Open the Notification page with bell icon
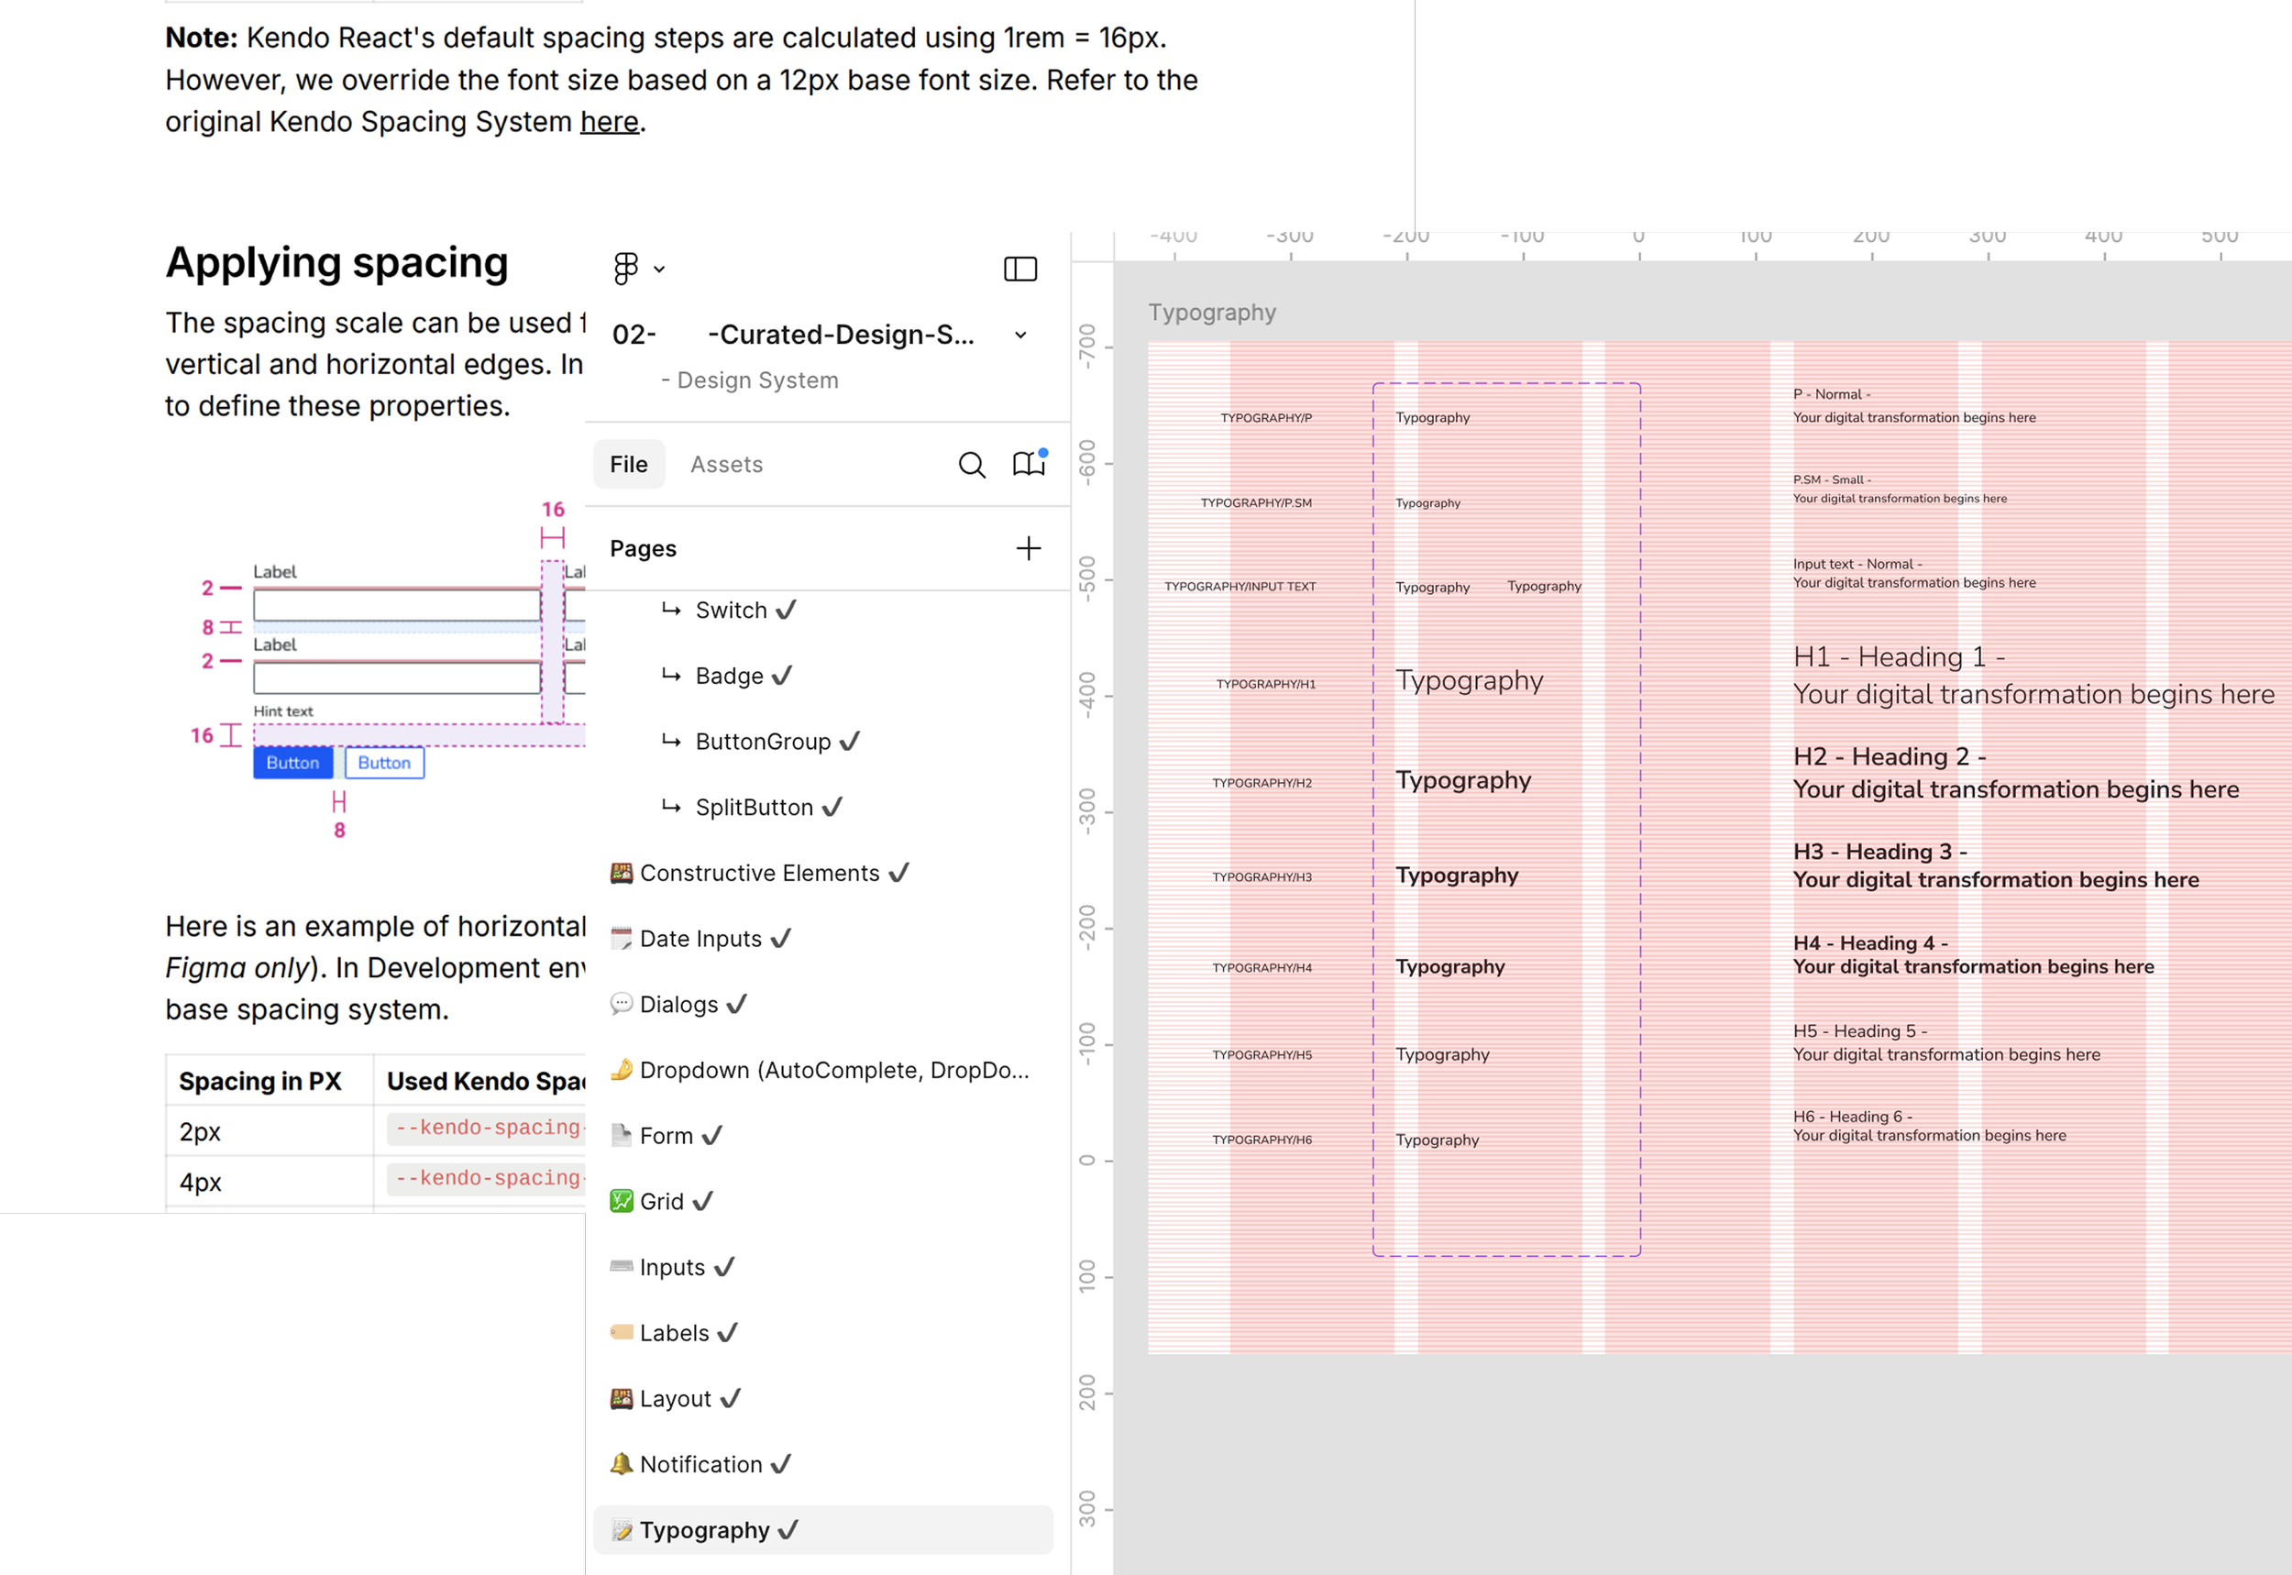Viewport: 2292px width, 1575px height. coord(700,1464)
